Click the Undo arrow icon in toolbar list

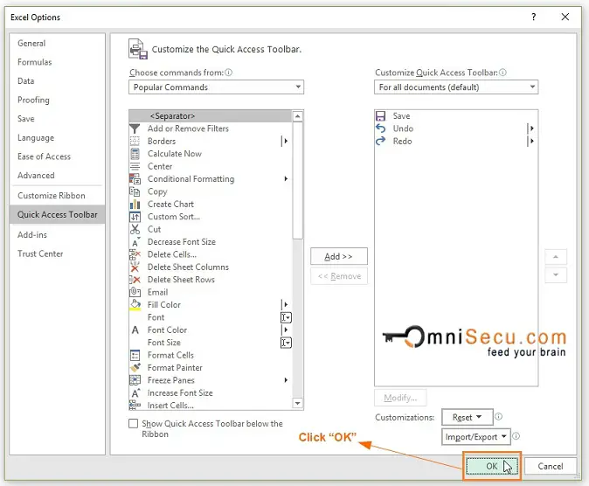coord(380,128)
